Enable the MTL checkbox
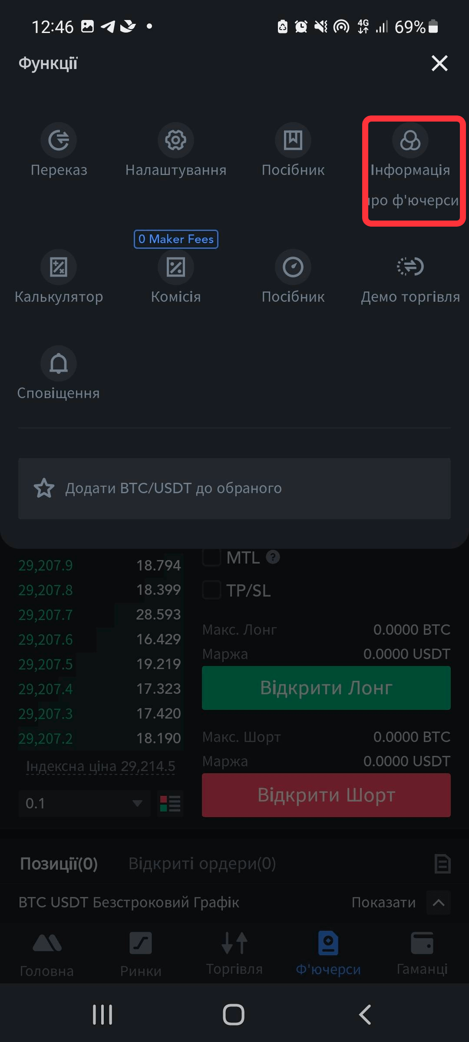This screenshot has width=469, height=1042. [x=212, y=557]
